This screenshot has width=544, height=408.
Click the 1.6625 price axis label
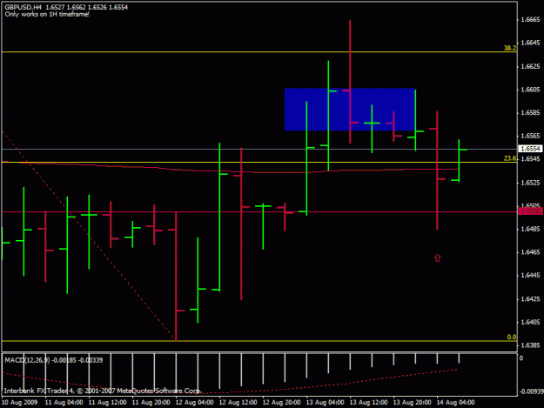[x=530, y=66]
